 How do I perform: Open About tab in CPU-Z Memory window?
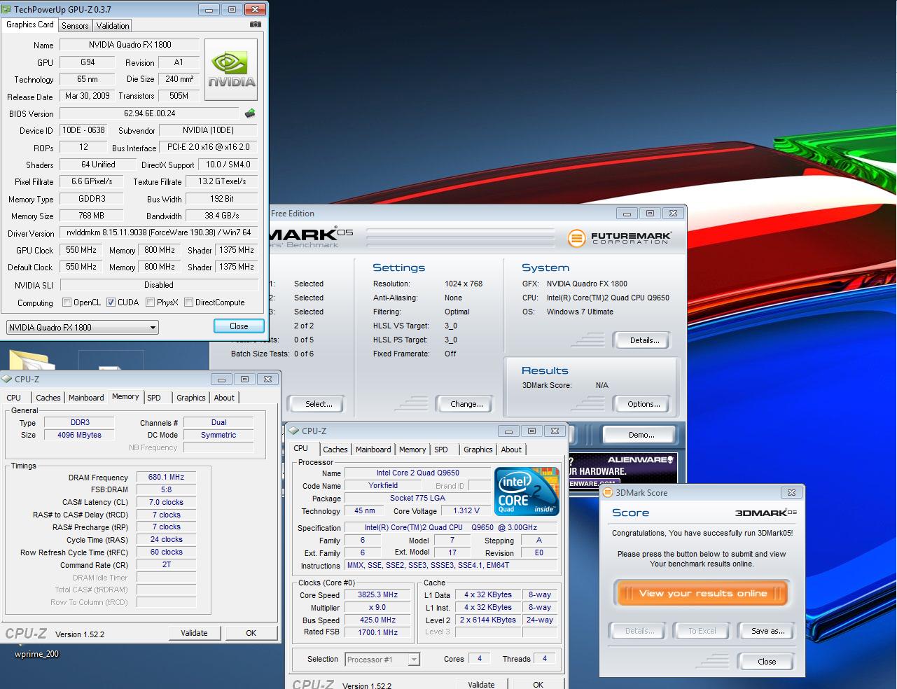pyautogui.click(x=224, y=398)
